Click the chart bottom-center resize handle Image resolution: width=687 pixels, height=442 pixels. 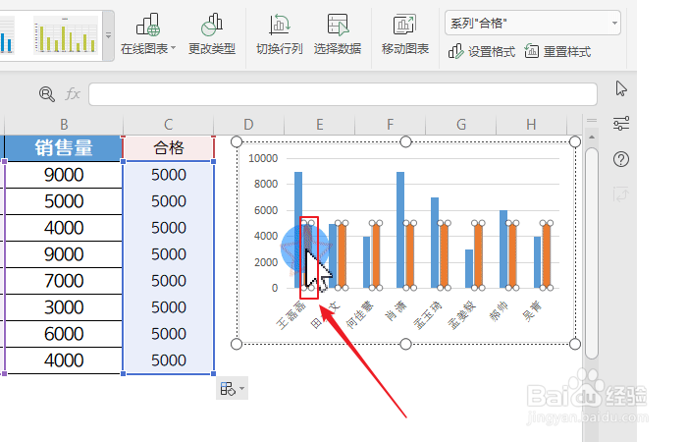tap(405, 344)
